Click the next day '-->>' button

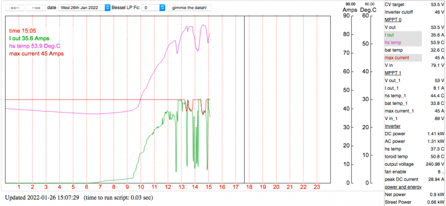[36, 8]
